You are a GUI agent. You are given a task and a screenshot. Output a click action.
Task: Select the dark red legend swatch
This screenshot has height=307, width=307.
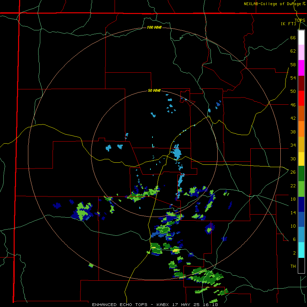click(301, 83)
